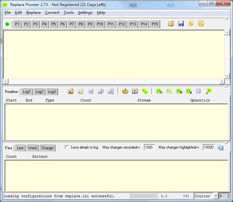The width and height of the screenshot is (233, 202).
Task: Click the Pattern column header
Action: [40, 156]
